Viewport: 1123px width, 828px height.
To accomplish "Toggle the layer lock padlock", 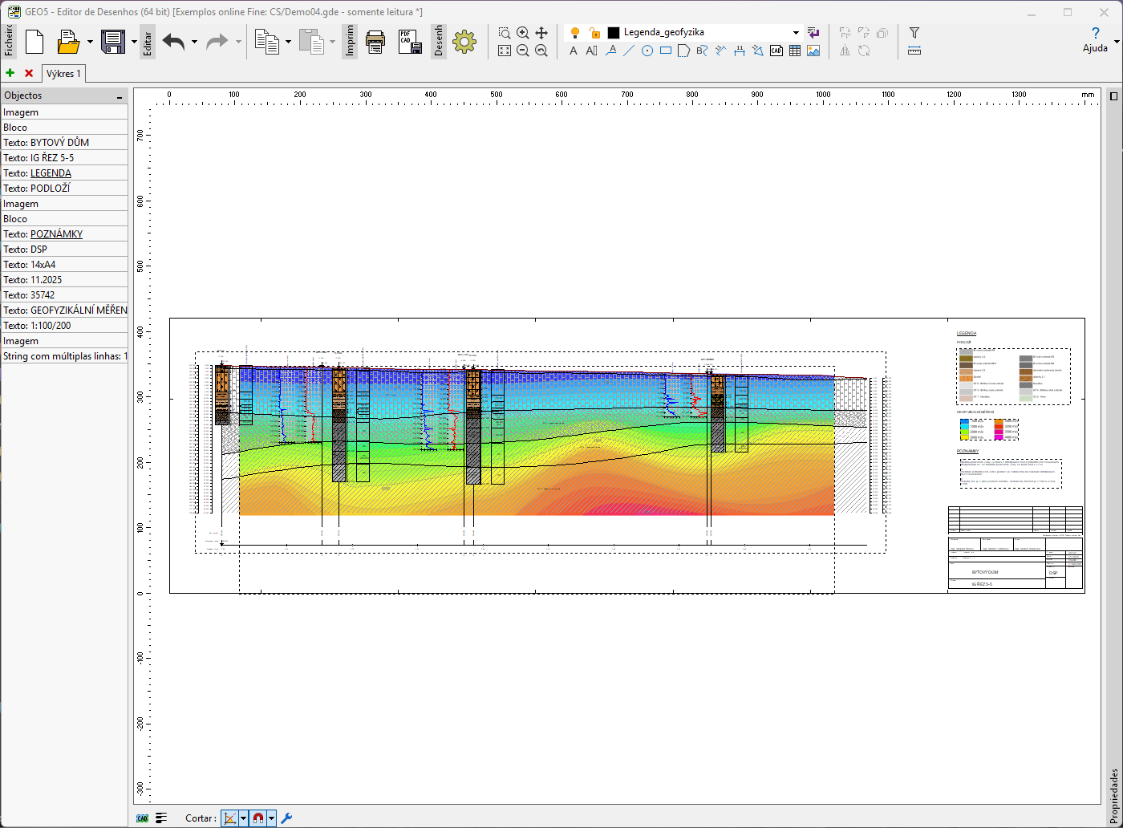I will coord(594,33).
